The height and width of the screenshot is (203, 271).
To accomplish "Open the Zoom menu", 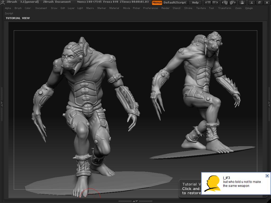I will (x=238, y=8).
